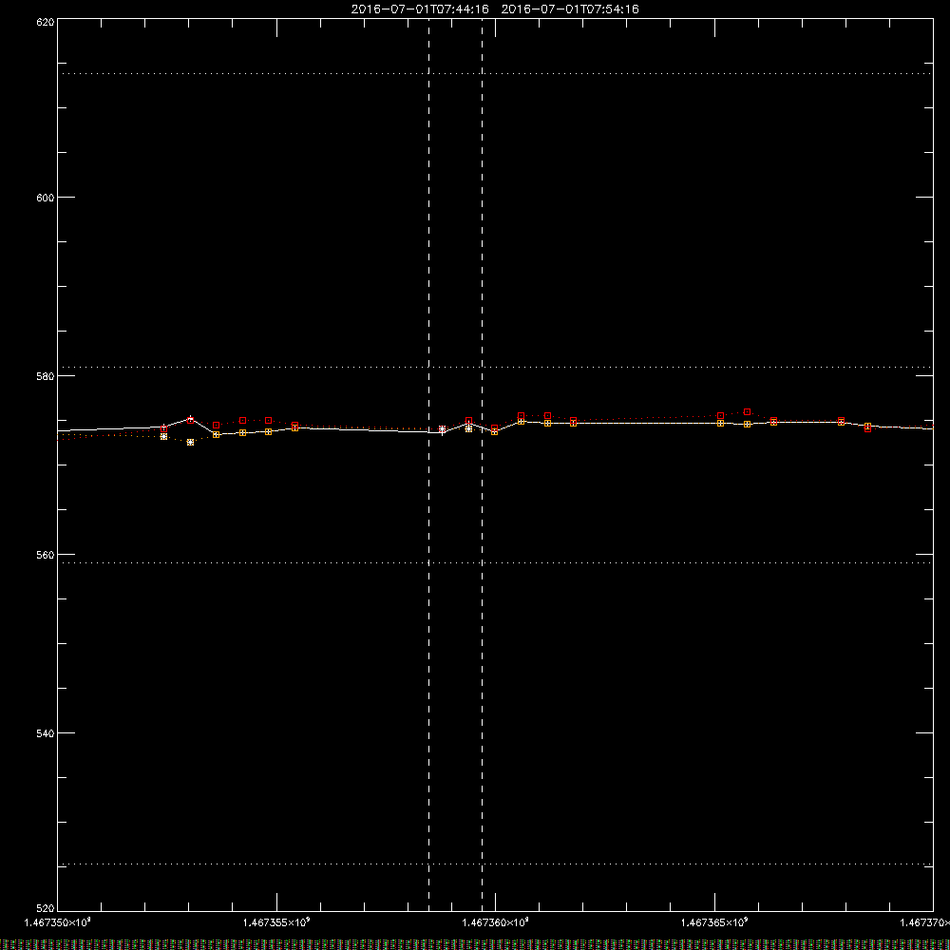The image size is (950, 950).
Task: Click the dotted horizontal limit line near 581
Action: coord(495,367)
